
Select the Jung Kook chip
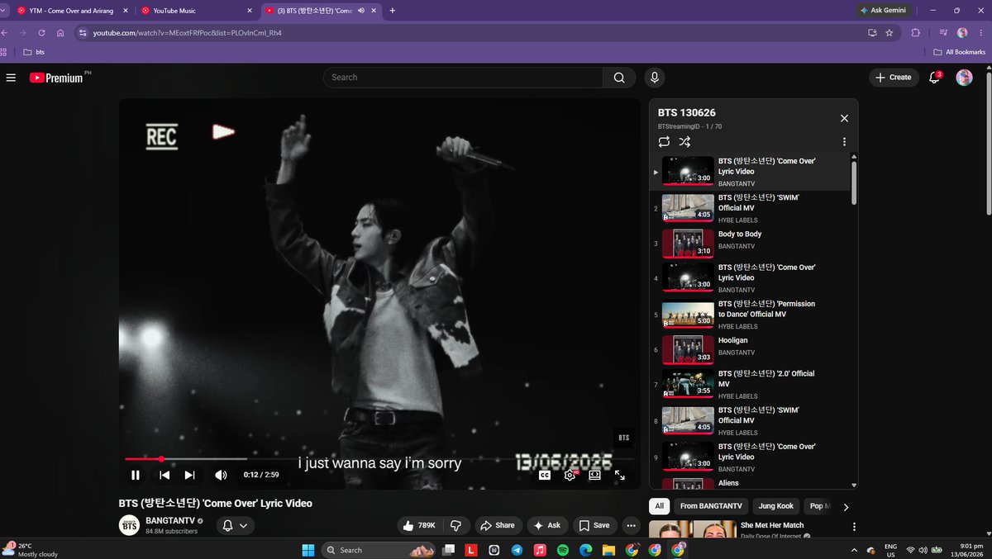pos(776,506)
